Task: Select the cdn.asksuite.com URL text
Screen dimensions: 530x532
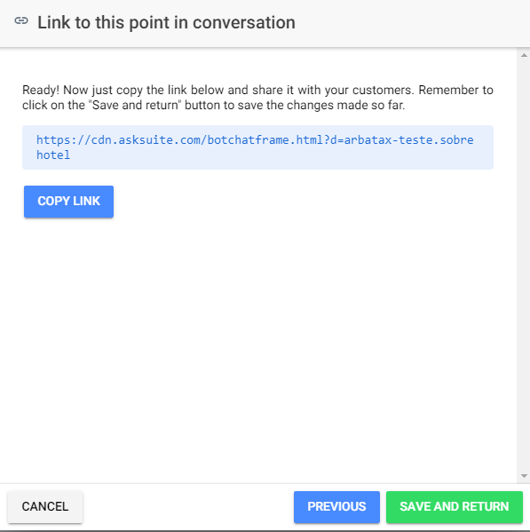Action: (x=255, y=147)
